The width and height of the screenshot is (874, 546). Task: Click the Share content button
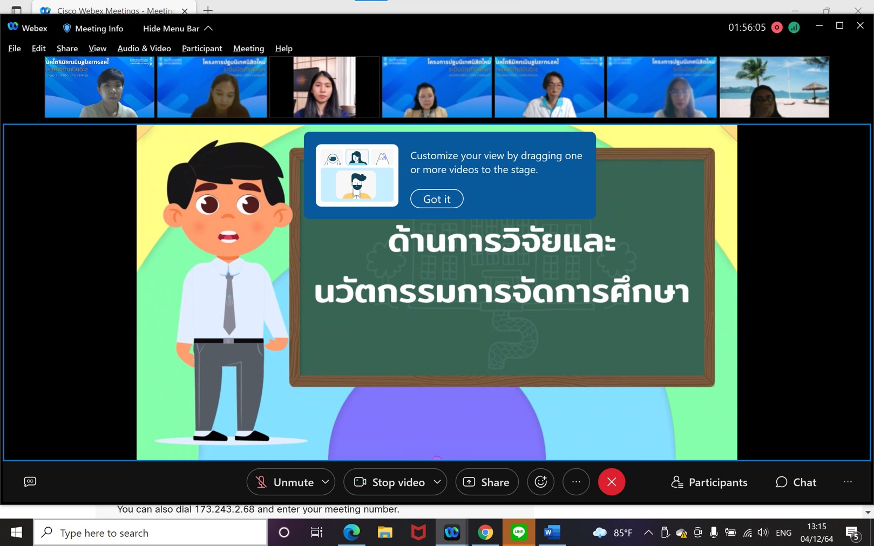click(487, 482)
